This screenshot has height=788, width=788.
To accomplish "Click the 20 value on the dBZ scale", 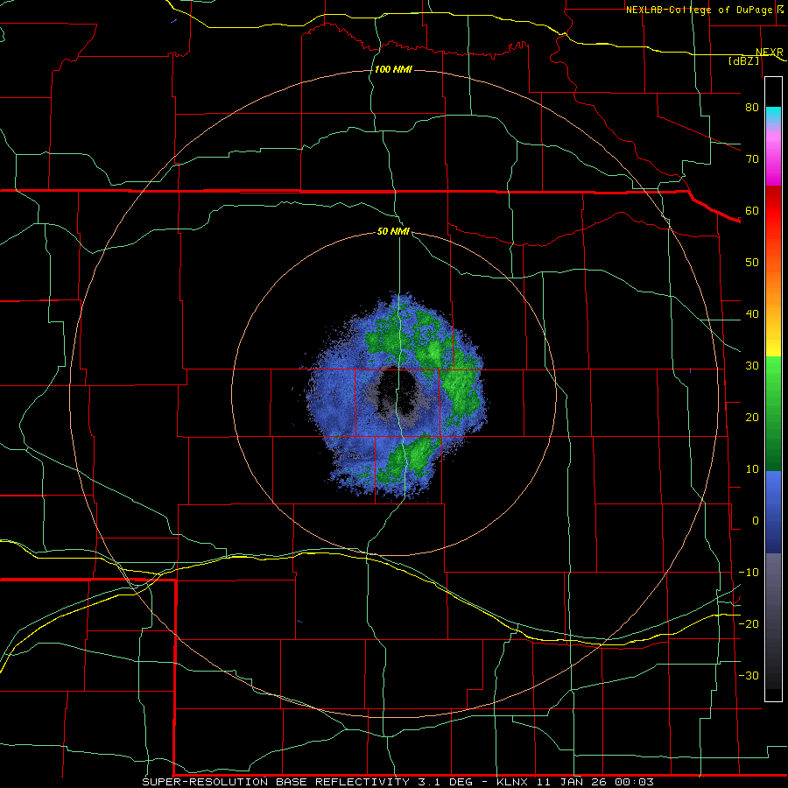I will tap(752, 418).
